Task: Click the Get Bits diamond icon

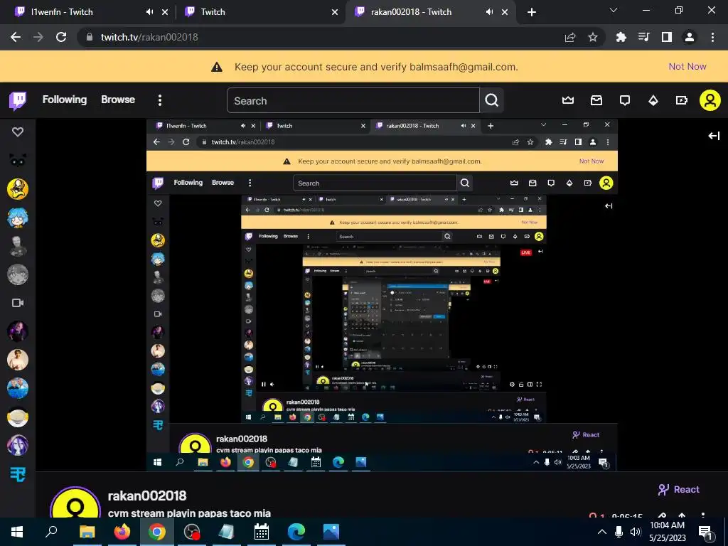Action: pos(653,100)
